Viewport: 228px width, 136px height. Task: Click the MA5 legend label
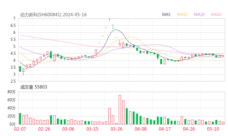click(x=166, y=15)
